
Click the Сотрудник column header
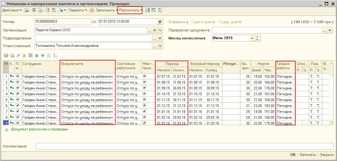click(x=41, y=67)
